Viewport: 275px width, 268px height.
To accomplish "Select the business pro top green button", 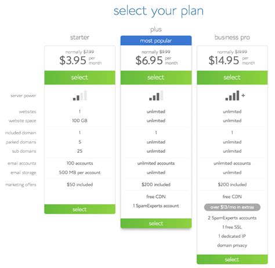I will pyautogui.click(x=232, y=78).
